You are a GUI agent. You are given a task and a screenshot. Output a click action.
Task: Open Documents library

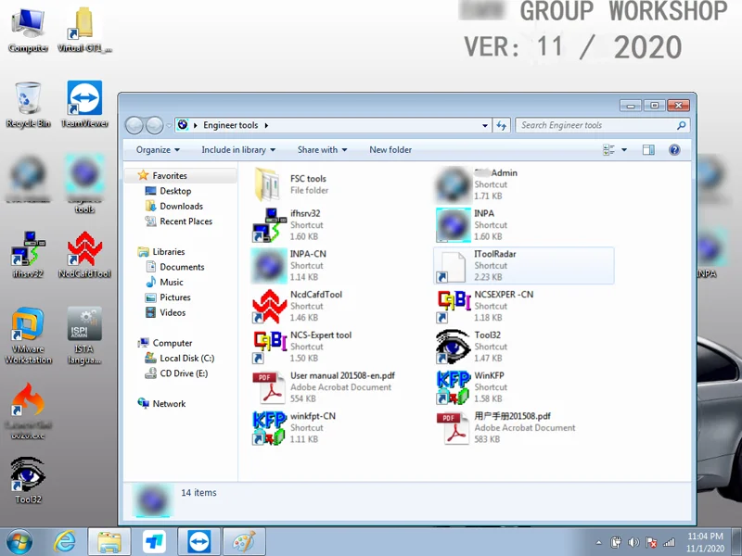(x=182, y=267)
